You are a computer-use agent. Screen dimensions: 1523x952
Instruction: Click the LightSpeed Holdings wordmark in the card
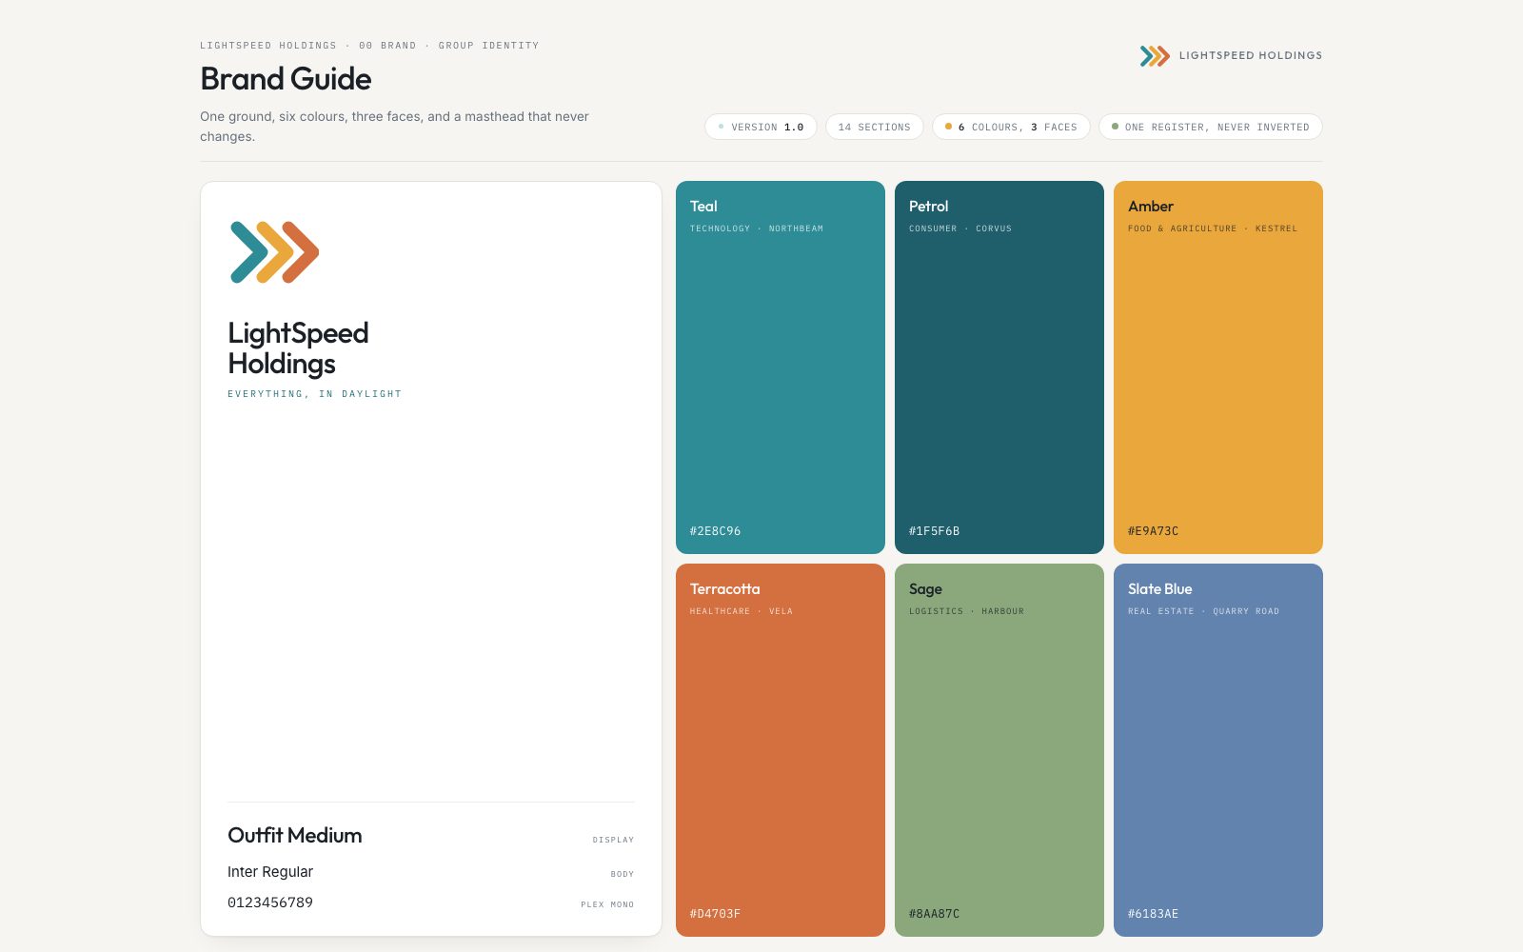(298, 348)
